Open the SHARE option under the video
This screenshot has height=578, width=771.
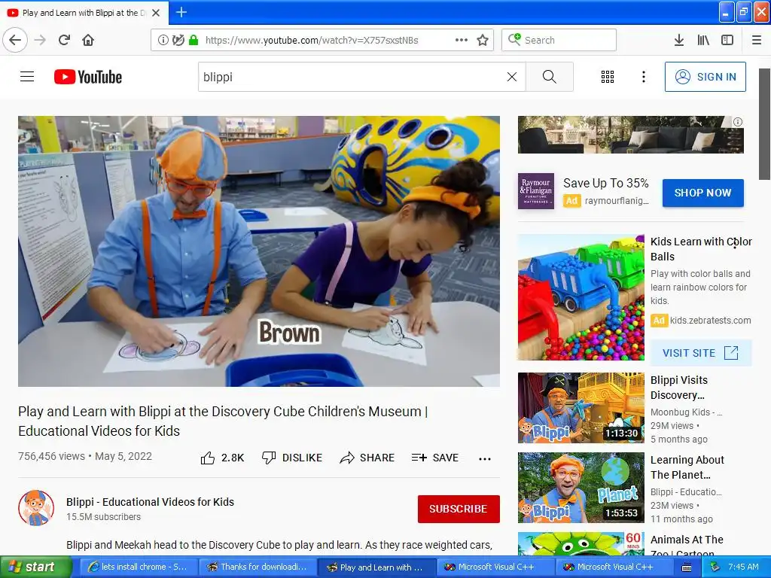[367, 458]
